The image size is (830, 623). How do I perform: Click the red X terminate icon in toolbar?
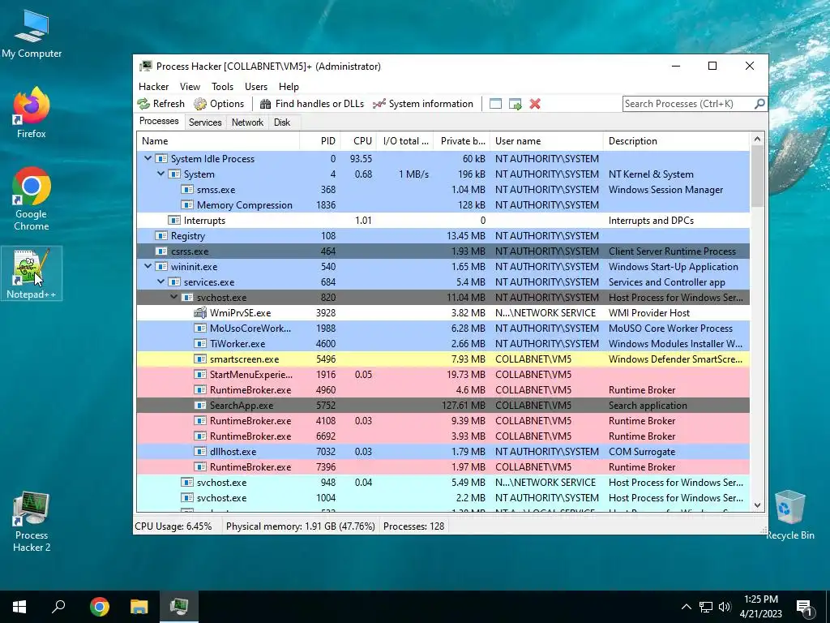pos(535,104)
